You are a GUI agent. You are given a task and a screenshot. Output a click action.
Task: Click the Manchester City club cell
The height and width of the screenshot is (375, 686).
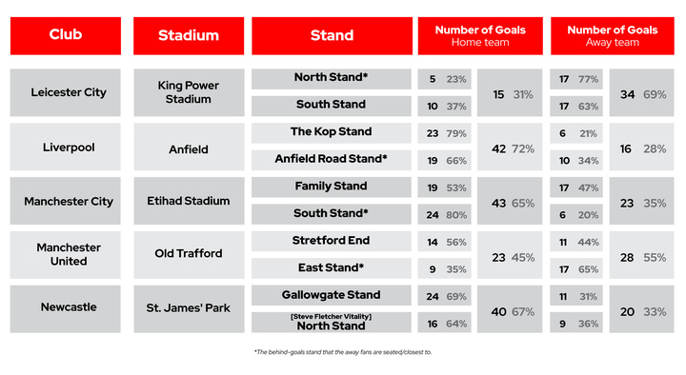66,201
